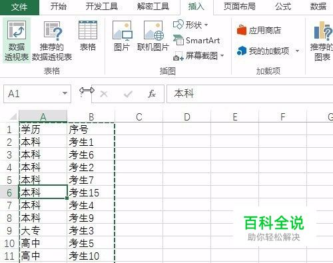Open Recommended Charts (推荐的图表)
The height and width of the screenshot is (263, 333).
[x=322, y=41]
